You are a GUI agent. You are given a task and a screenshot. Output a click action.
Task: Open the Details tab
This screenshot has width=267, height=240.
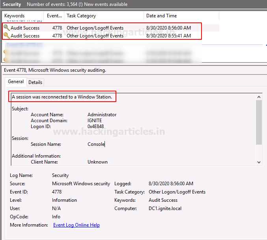click(x=35, y=82)
